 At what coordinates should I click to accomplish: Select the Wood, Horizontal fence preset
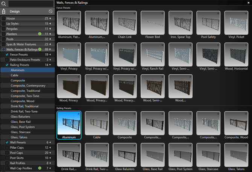point(236,54)
